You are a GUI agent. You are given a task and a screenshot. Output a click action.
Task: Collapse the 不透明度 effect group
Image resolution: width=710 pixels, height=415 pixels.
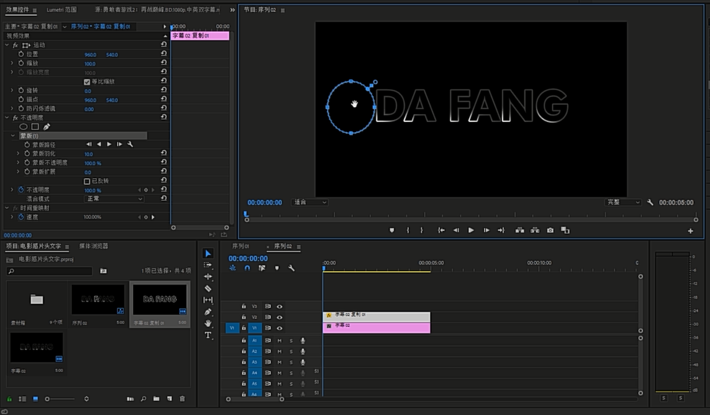[x=7, y=118]
